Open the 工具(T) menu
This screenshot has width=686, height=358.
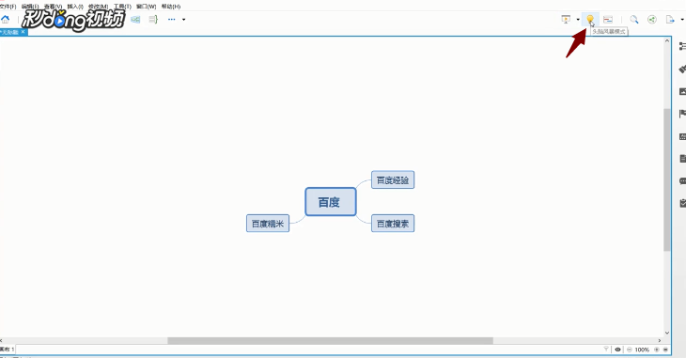[x=122, y=7]
